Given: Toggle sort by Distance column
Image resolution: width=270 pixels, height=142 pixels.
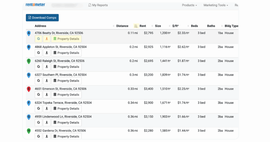Looking at the screenshot, I should 122,26.
